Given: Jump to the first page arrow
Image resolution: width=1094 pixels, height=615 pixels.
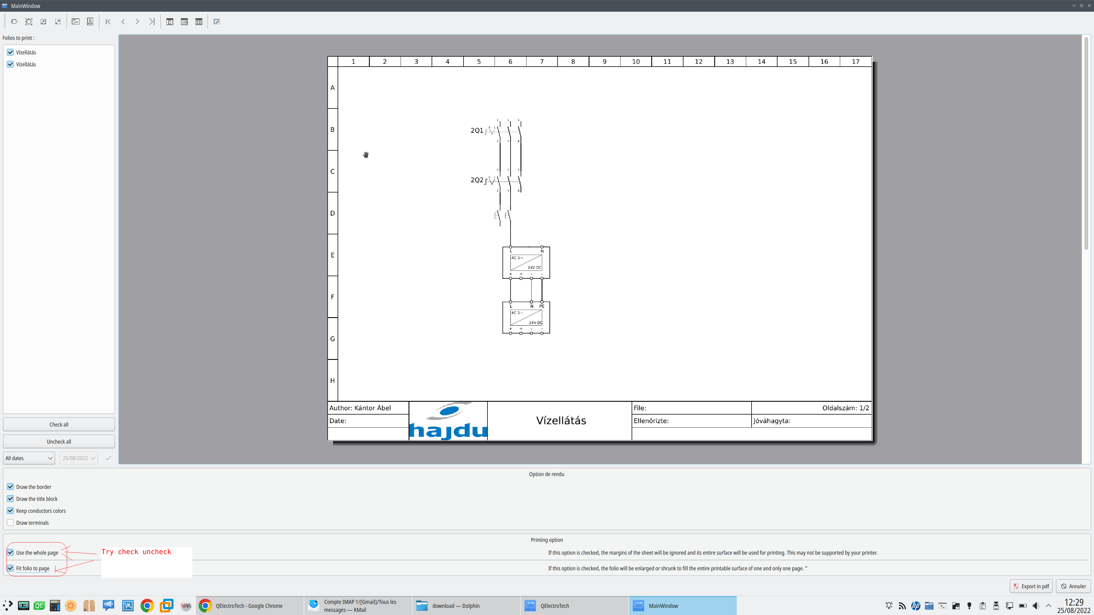Looking at the screenshot, I should pos(108,22).
